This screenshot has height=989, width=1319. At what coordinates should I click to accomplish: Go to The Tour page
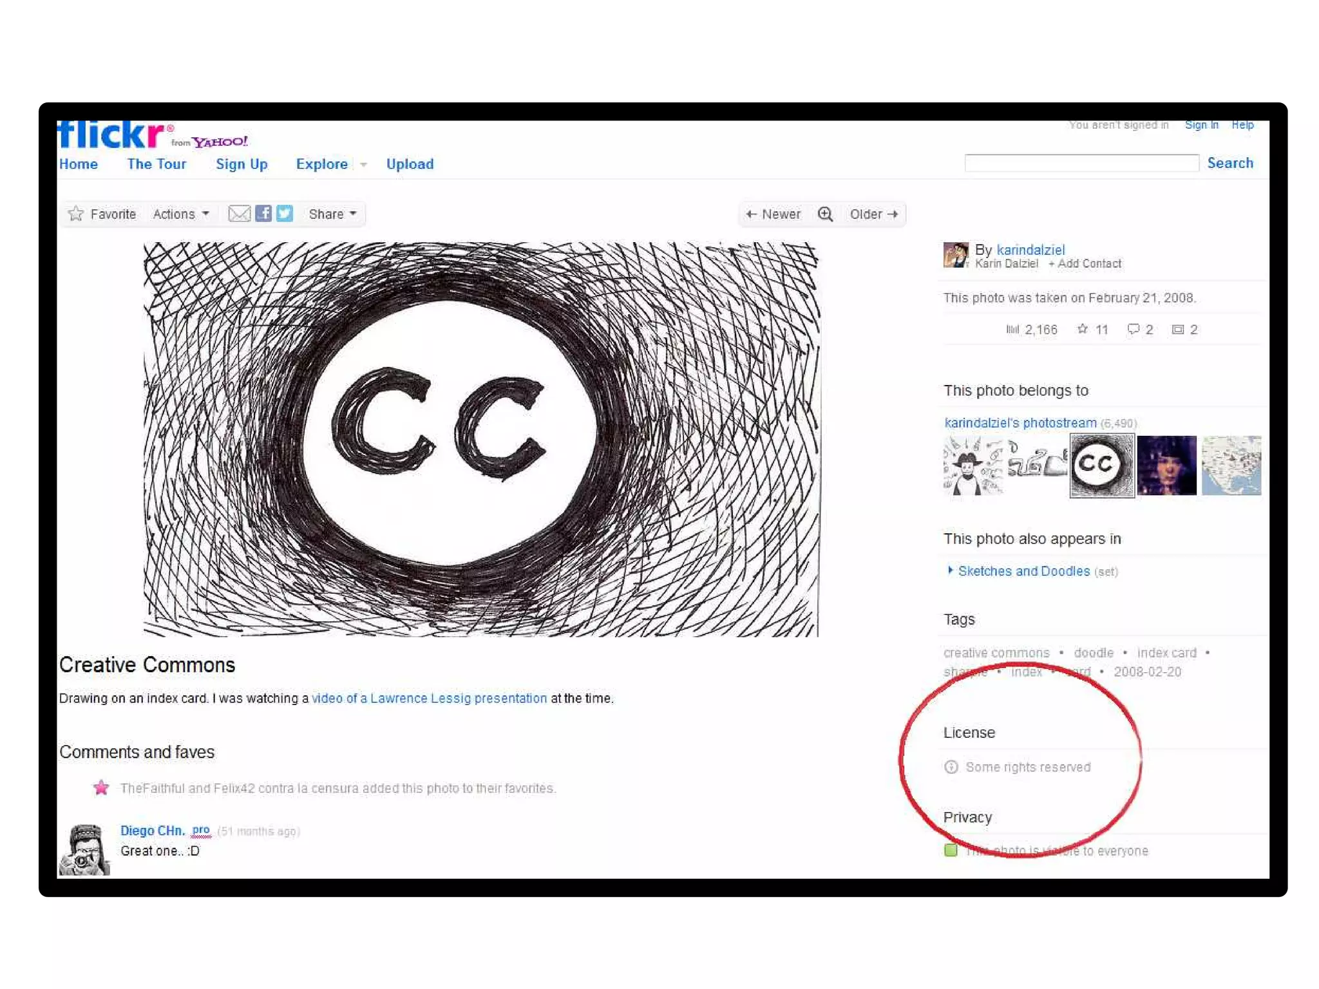tap(157, 164)
